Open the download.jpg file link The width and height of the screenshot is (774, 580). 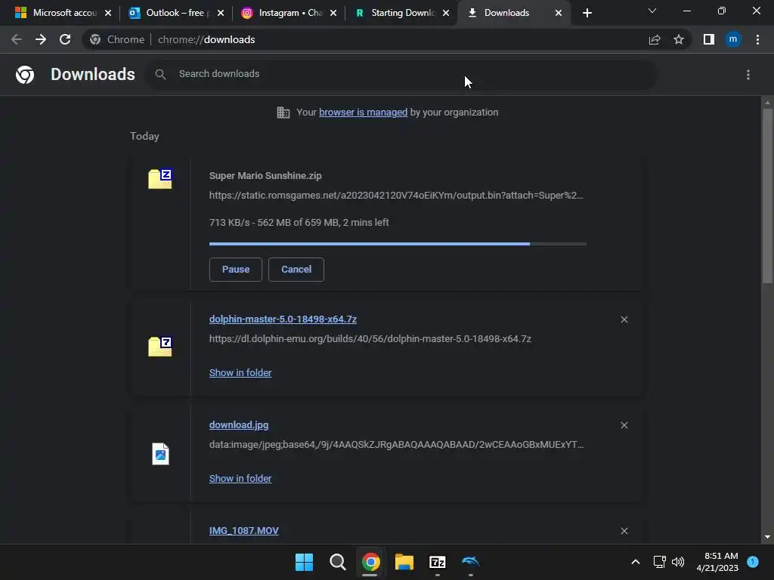pyautogui.click(x=239, y=424)
